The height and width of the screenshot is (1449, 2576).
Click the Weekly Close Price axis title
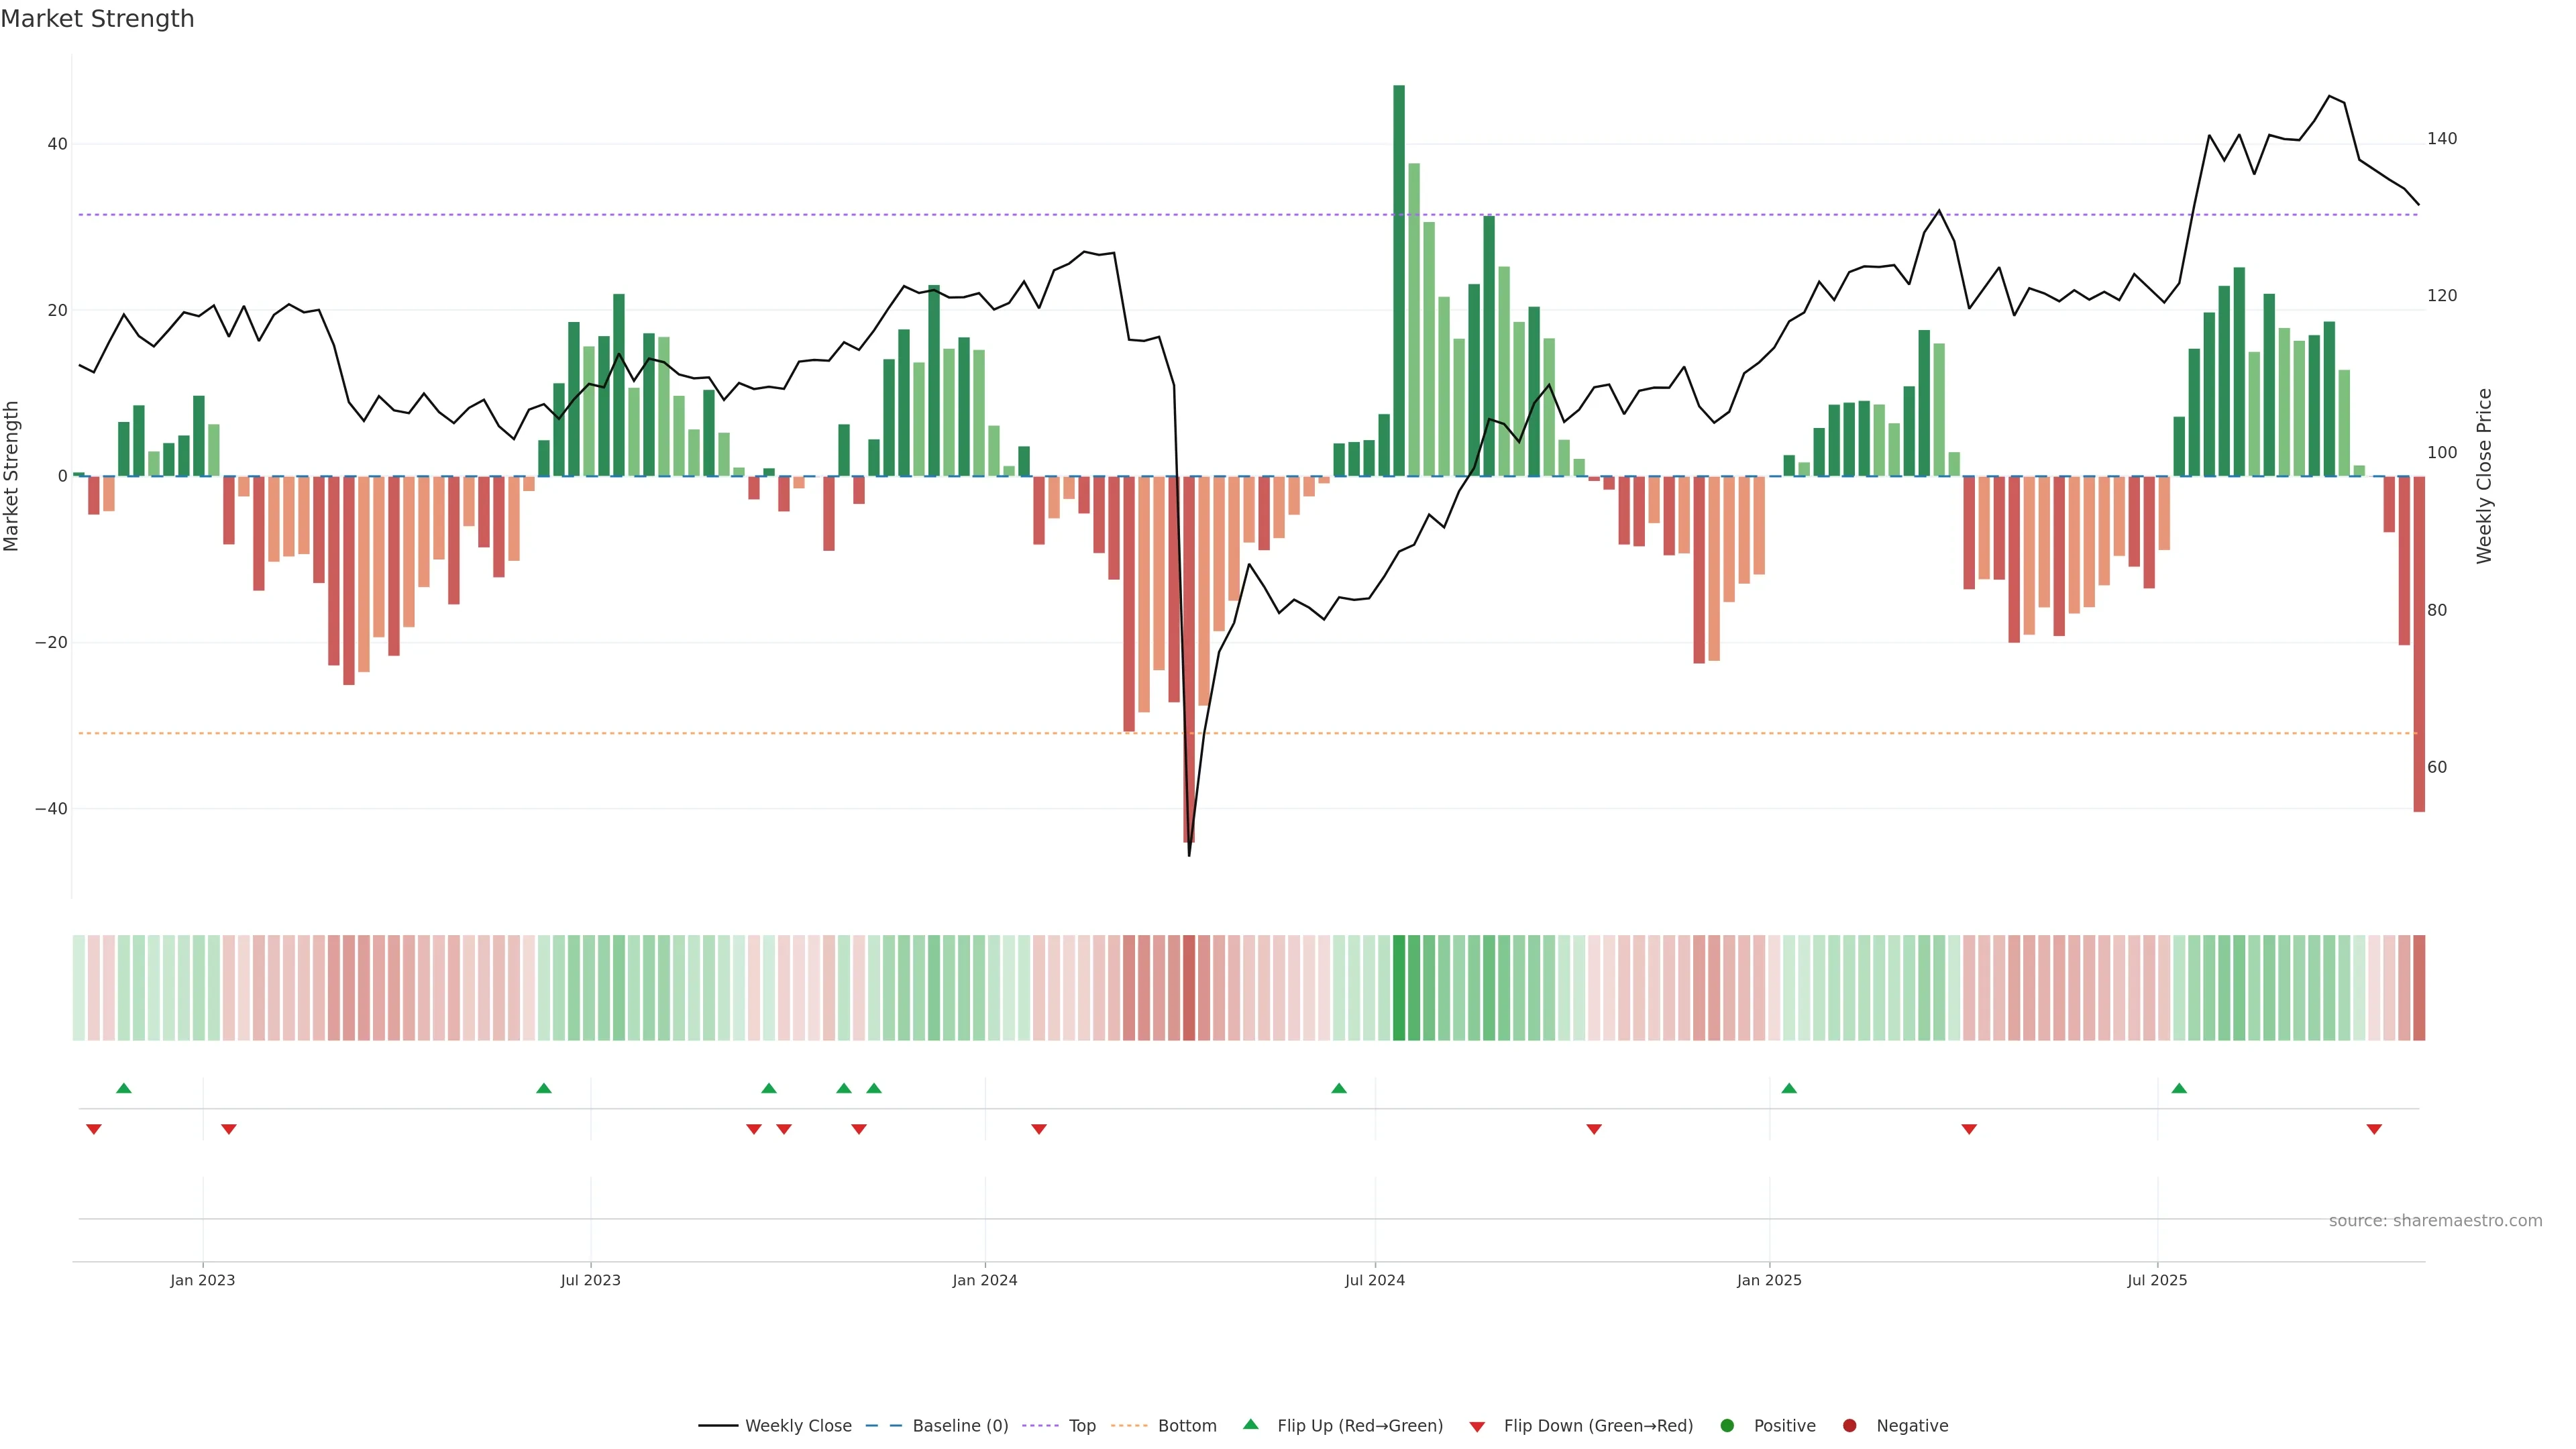[2485, 476]
